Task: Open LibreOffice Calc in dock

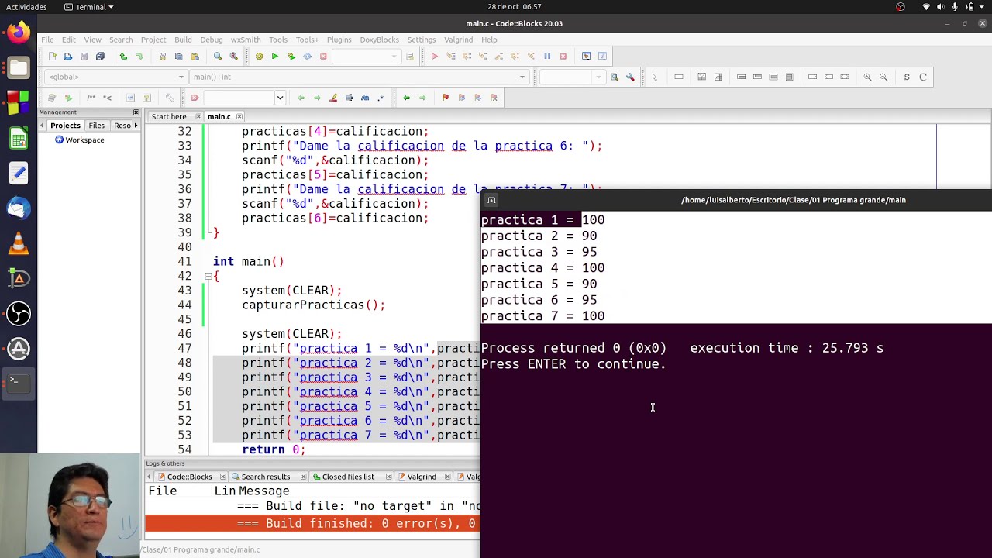Action: (19, 139)
